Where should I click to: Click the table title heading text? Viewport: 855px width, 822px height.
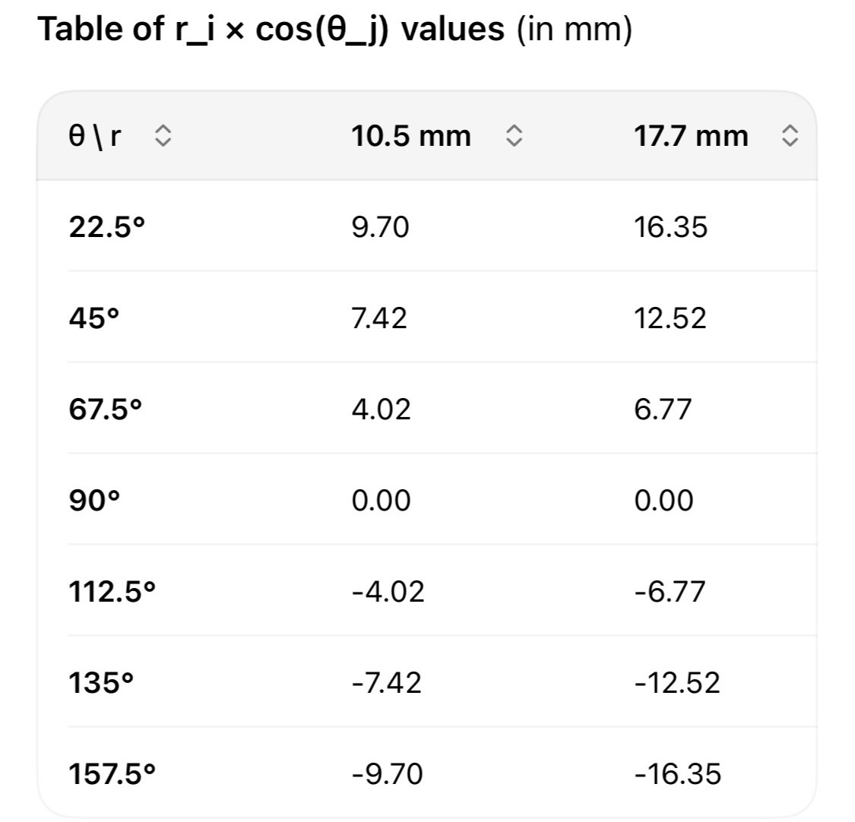[335, 30]
